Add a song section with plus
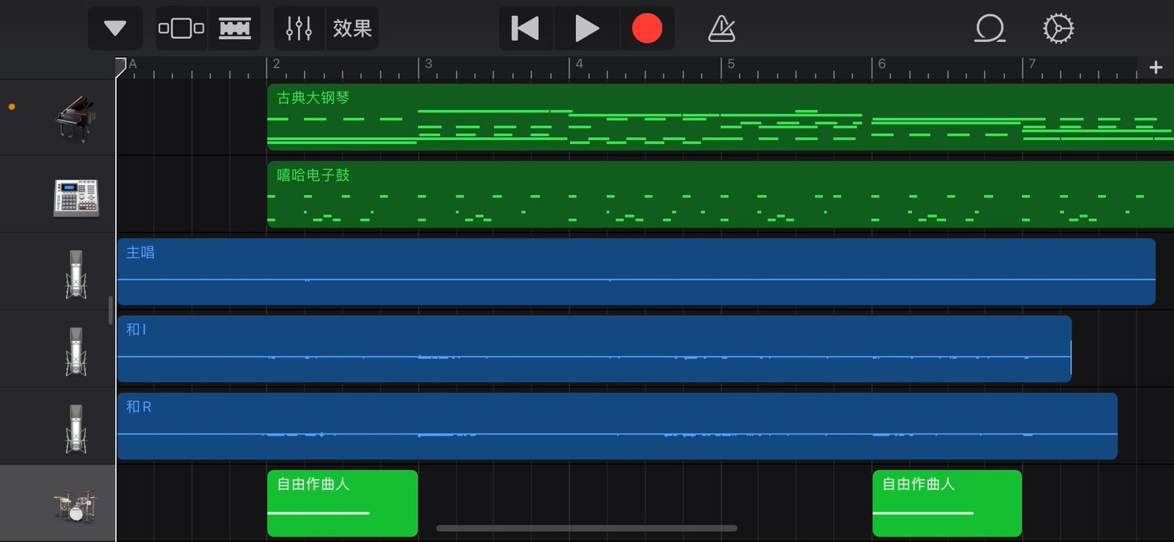The height and width of the screenshot is (542, 1174). [x=1156, y=67]
